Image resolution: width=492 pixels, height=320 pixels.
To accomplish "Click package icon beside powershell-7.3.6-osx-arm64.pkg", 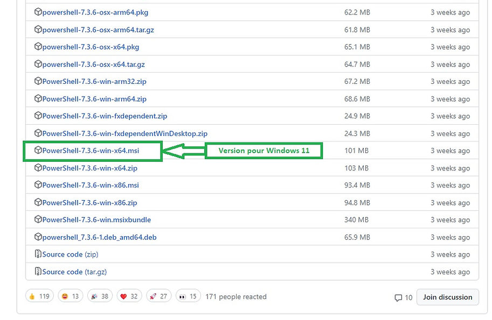I will pyautogui.click(x=38, y=12).
